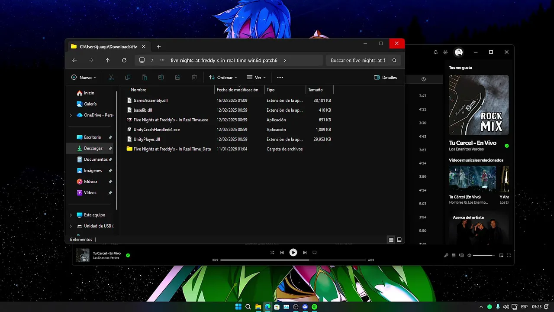554x312 pixels.
Task: Play the song in Spotify
Action: coord(293,253)
